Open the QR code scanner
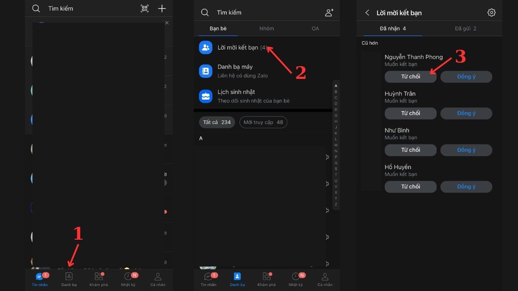Image resolution: width=518 pixels, height=291 pixels. [145, 9]
